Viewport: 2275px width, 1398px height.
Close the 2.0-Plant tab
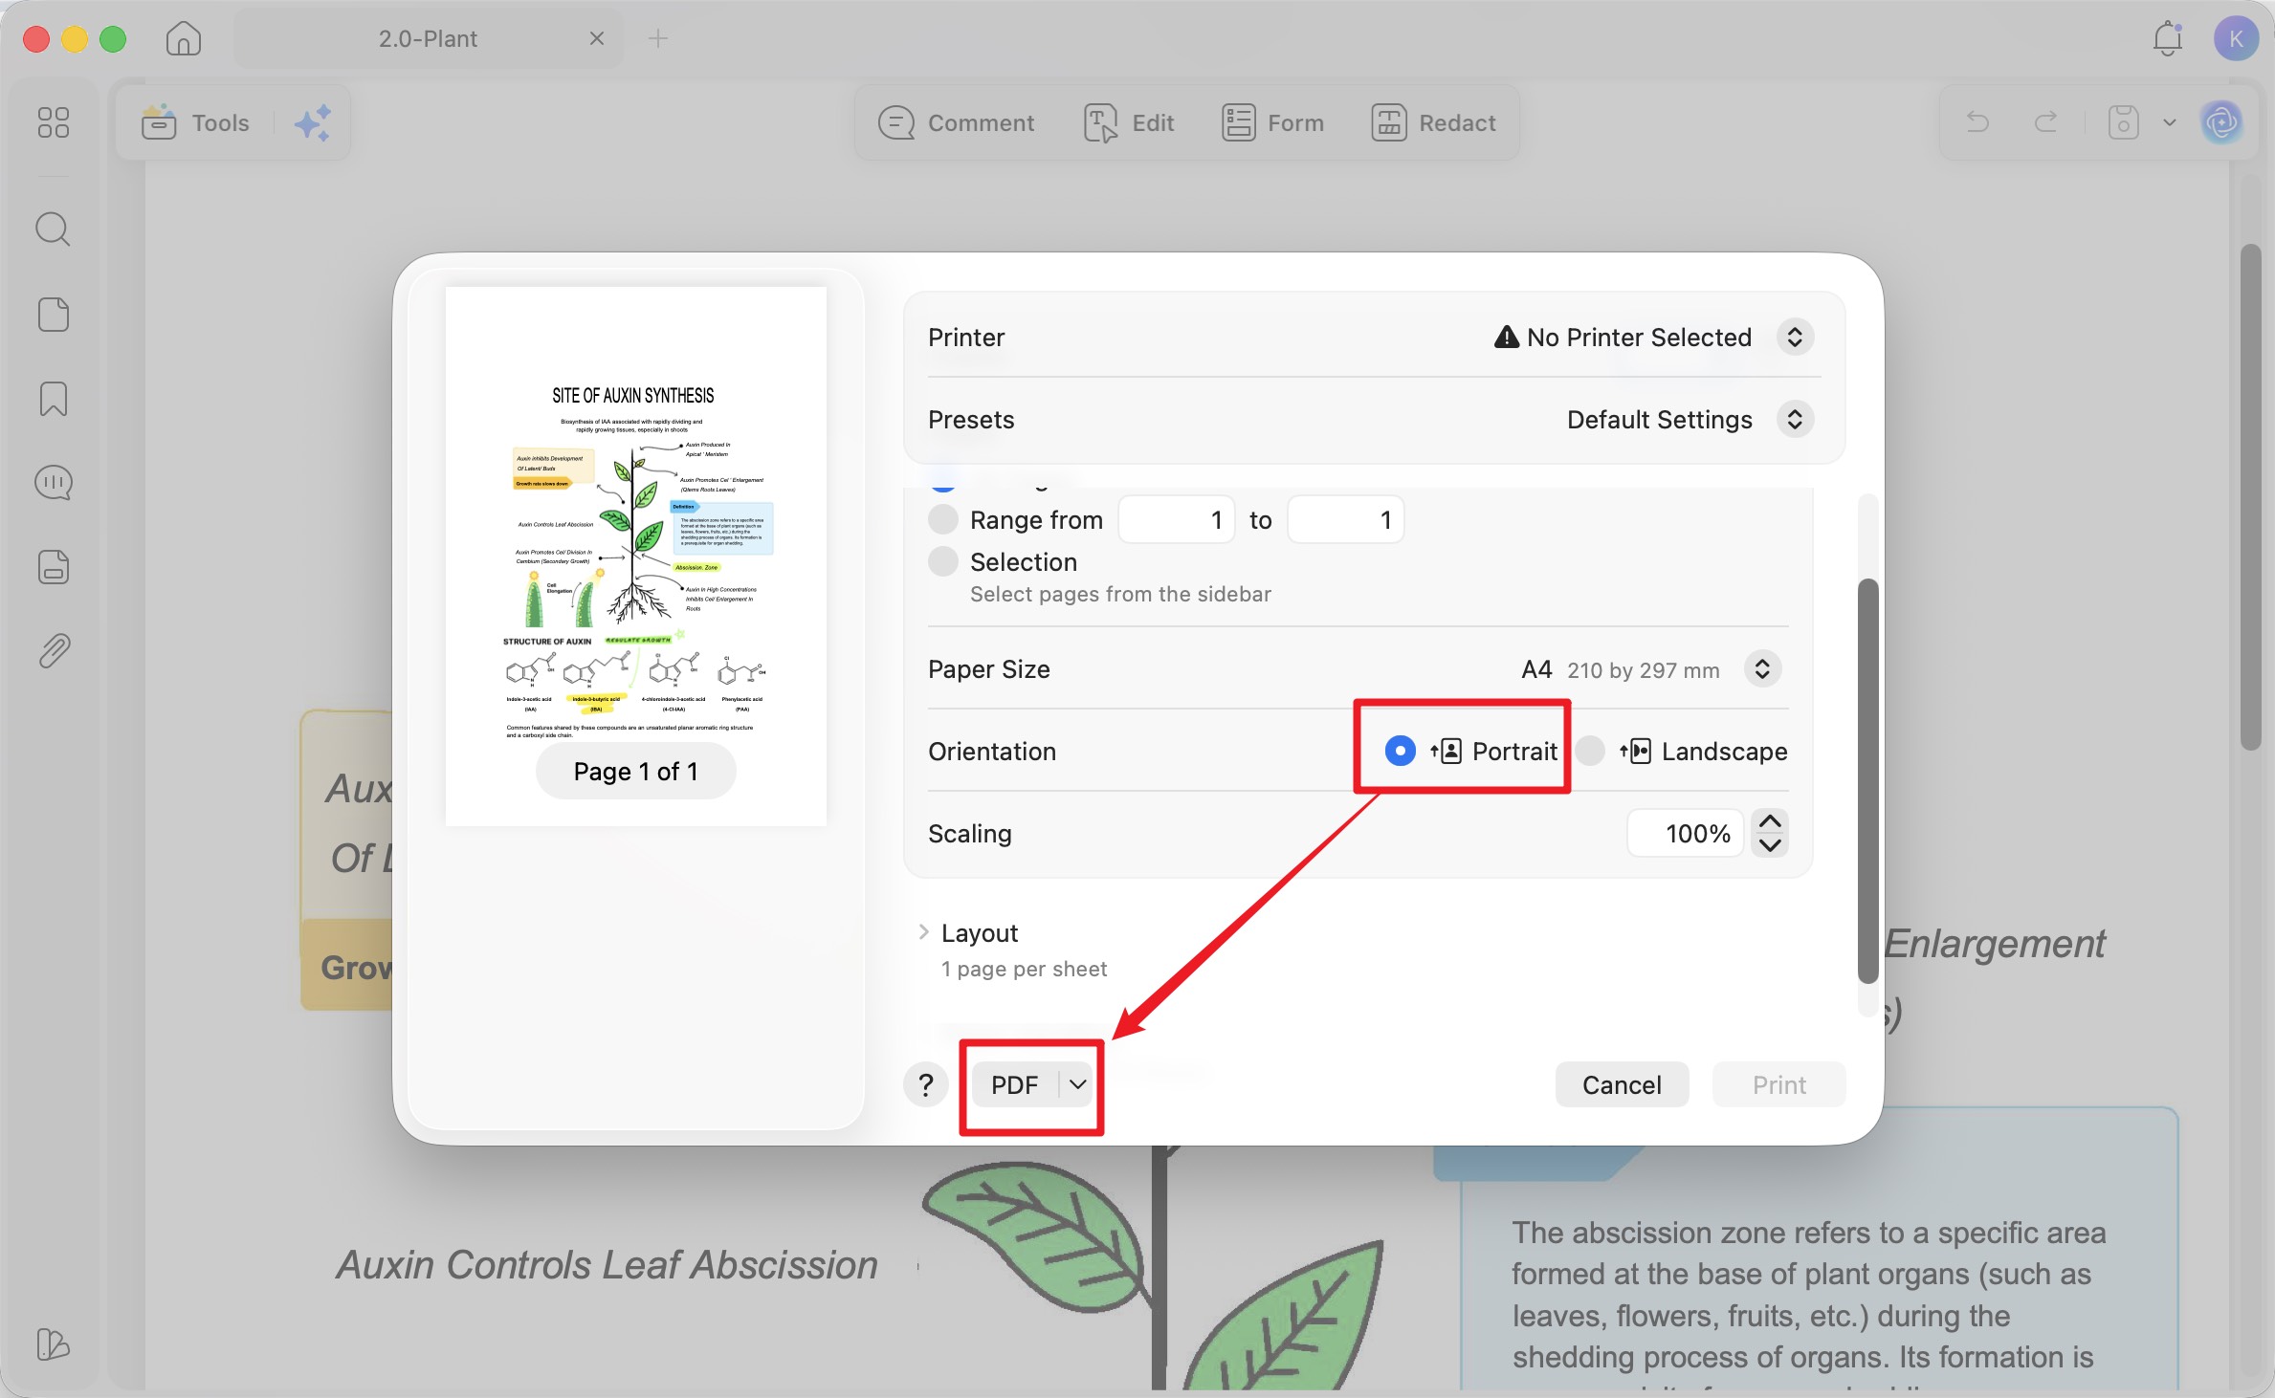coord(596,38)
